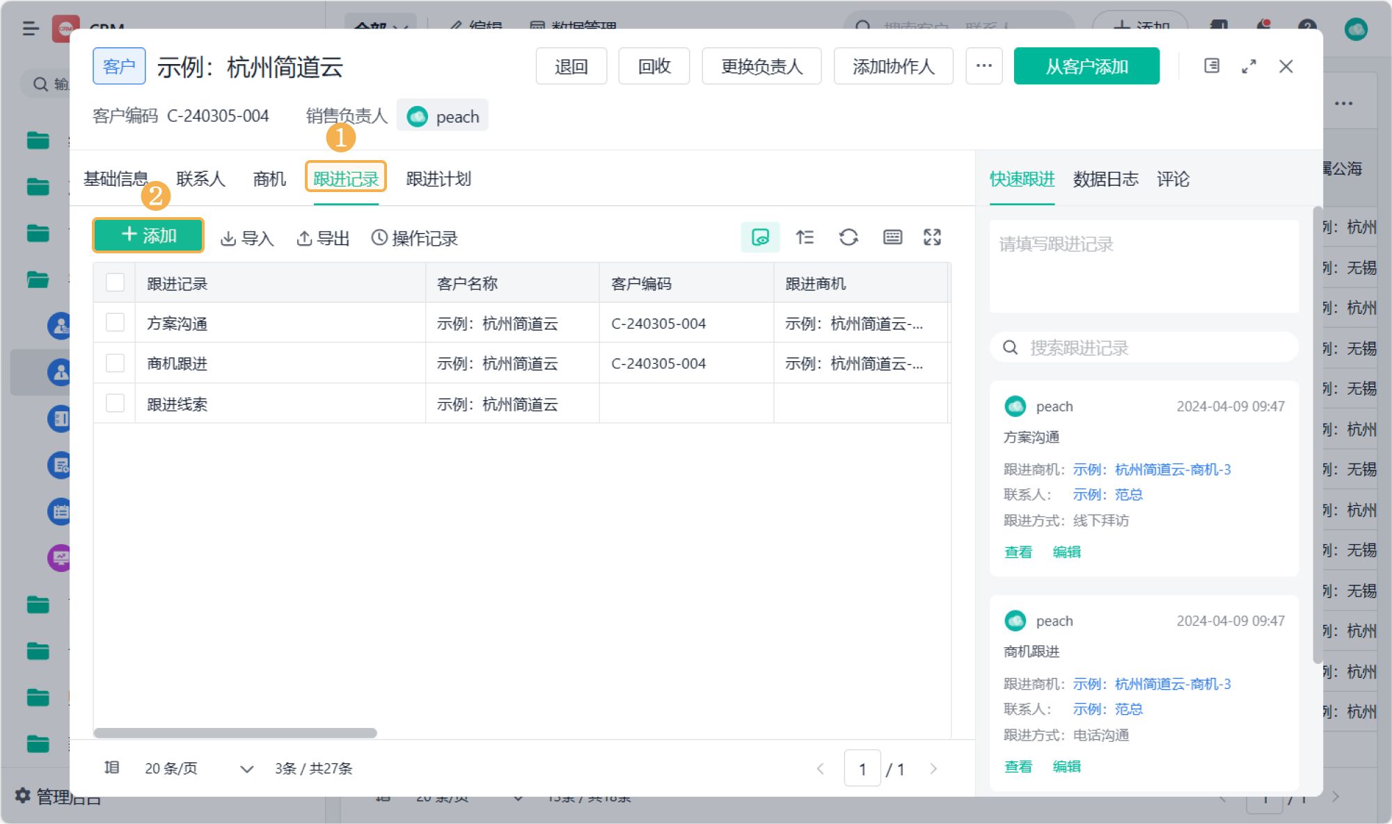Click the keyboard display settings icon
This screenshot has height=824, width=1392.
tap(892, 237)
